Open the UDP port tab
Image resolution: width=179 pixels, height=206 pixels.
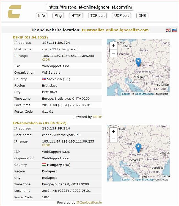click(x=121, y=16)
